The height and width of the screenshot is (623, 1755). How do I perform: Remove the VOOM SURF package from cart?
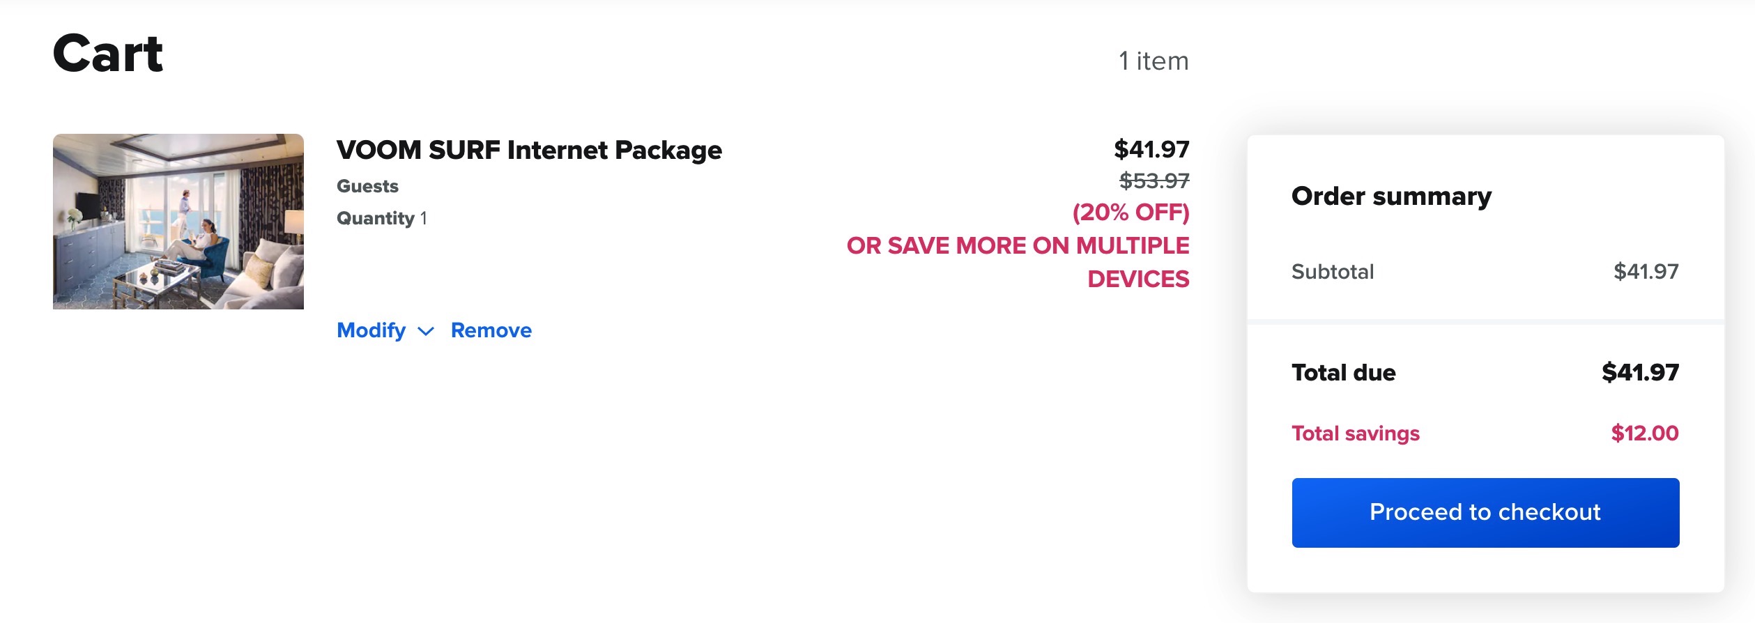(491, 330)
